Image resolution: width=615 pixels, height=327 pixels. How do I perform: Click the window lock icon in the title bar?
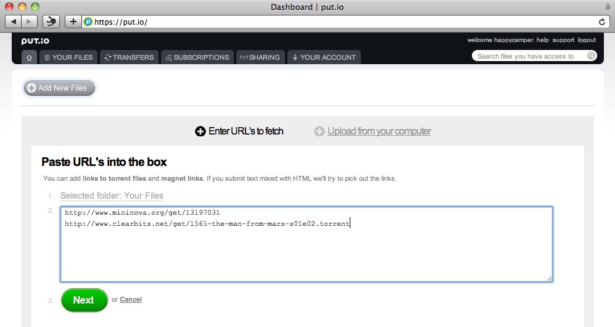point(608,7)
